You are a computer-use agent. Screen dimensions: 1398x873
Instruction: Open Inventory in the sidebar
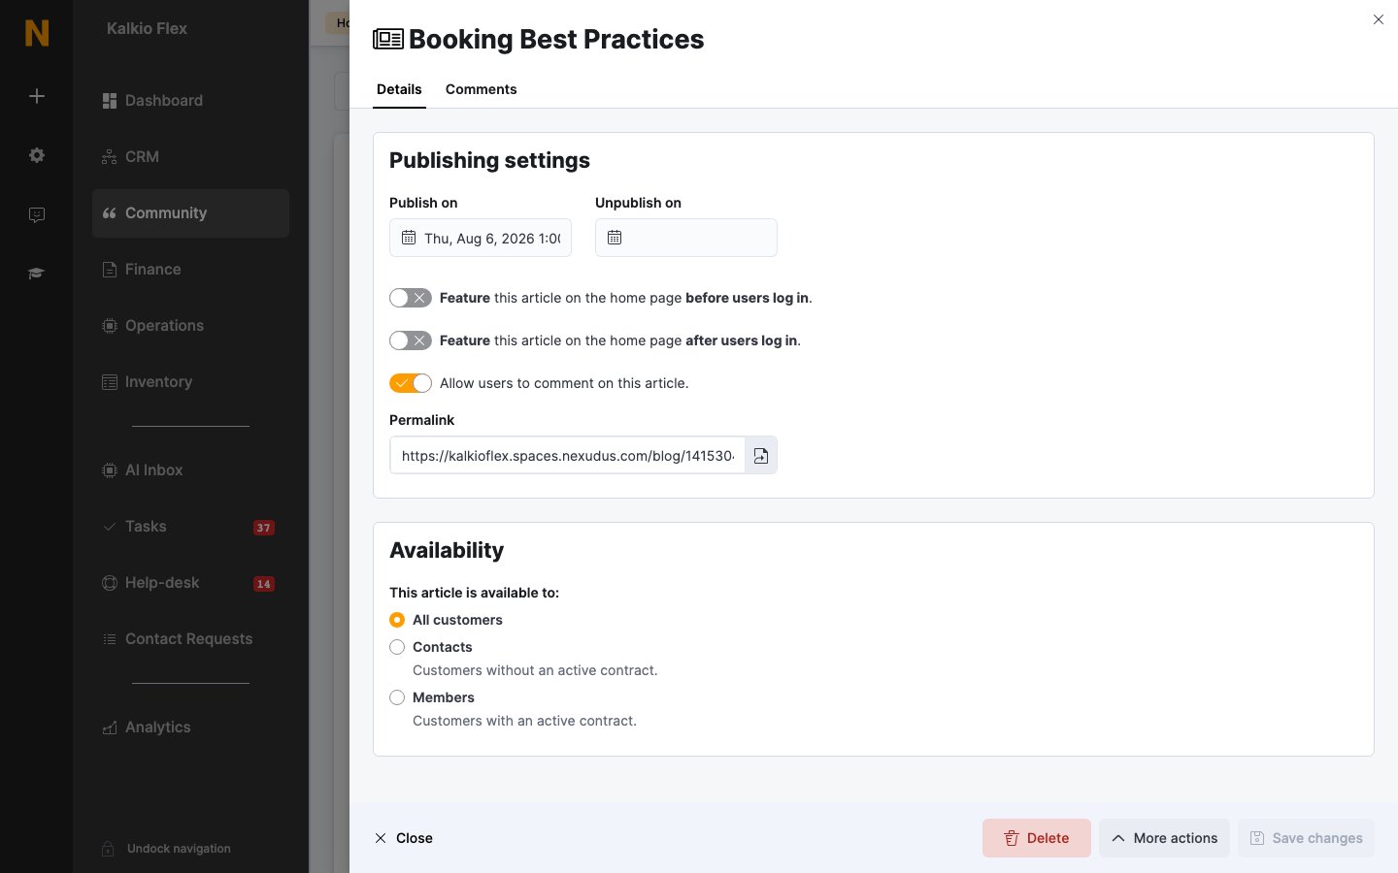coord(190,382)
